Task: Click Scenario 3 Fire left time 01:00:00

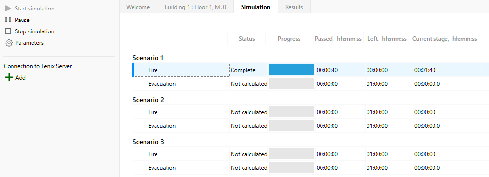Action: (377, 154)
